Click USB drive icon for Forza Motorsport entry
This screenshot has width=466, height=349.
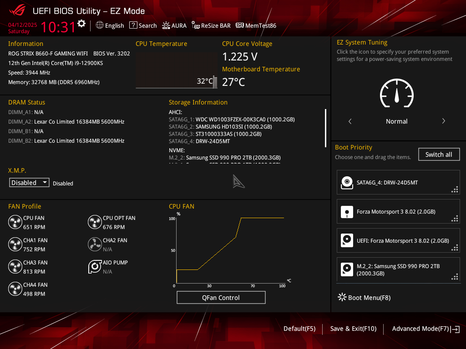click(x=347, y=212)
